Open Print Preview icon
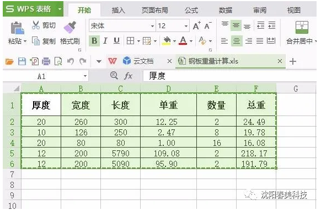Viewport: 321px width, 210px height. tap(58, 61)
